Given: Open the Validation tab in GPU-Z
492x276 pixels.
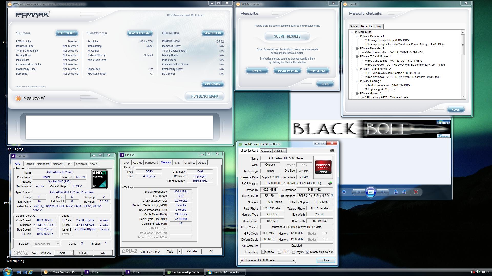Looking at the screenshot, I should click(280, 151).
